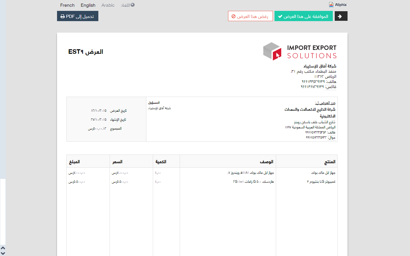Screen dimensions: 410x256
Task: Click the dark arrow button
Action: pyautogui.click(x=341, y=16)
